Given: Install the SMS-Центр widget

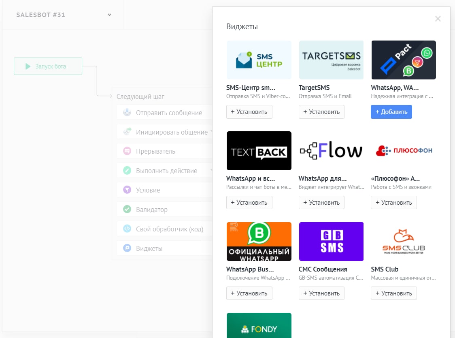Looking at the screenshot, I should tap(249, 112).
